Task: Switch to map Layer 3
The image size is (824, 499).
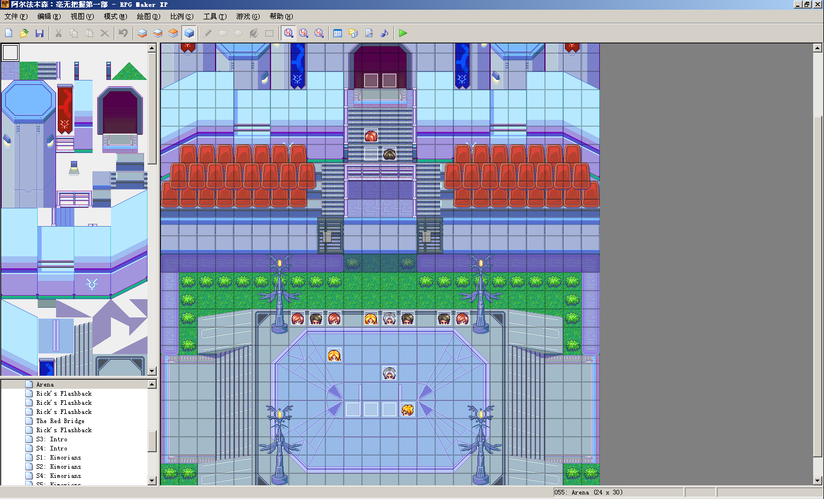Action: coord(173,33)
